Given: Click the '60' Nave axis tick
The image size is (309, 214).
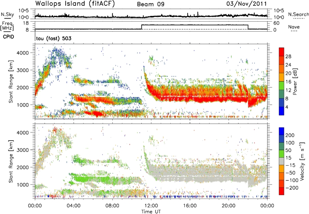Looking at the screenshot, I should pos(277,23).
